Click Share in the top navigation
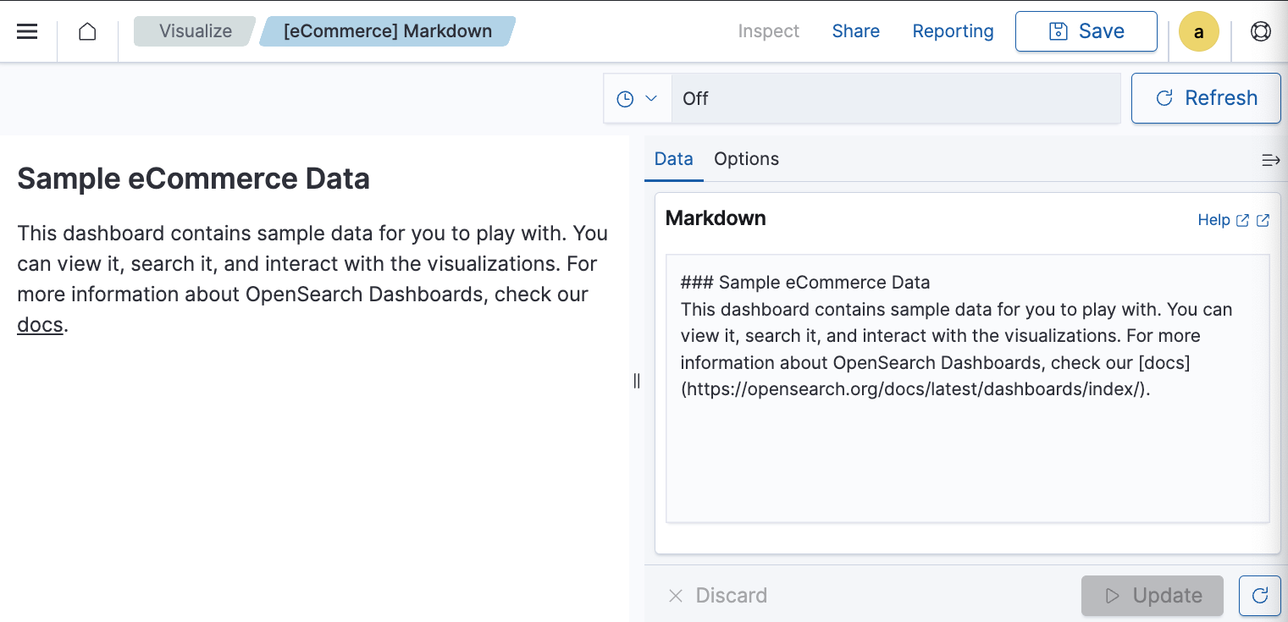Image resolution: width=1288 pixels, height=622 pixels. point(855,30)
